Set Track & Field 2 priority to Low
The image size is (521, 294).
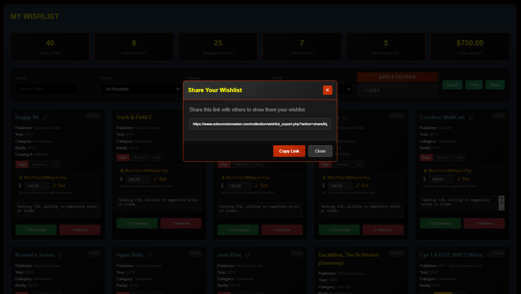click(156, 158)
